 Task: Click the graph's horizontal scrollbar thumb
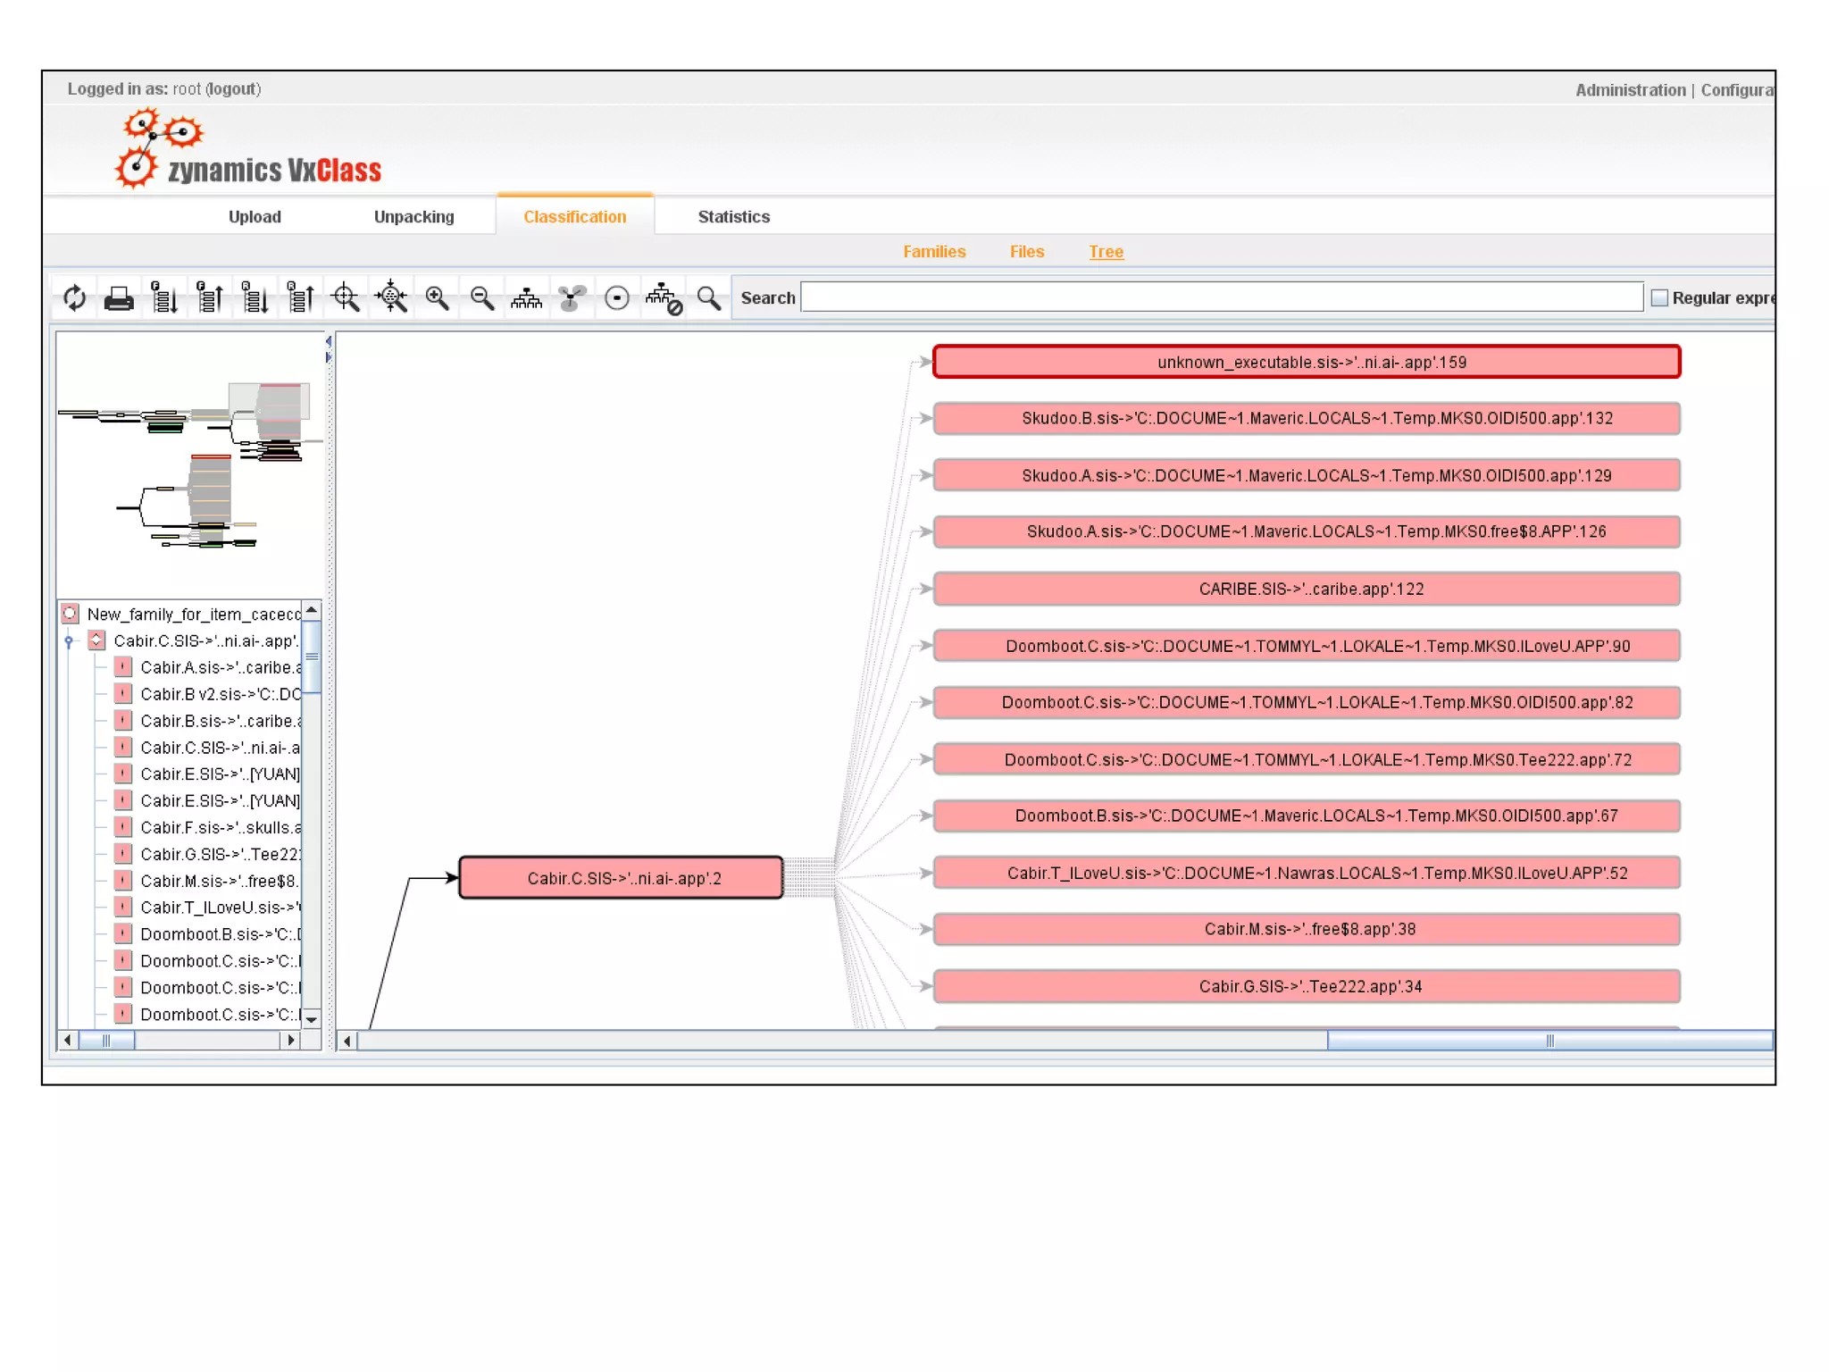[x=1549, y=1041]
